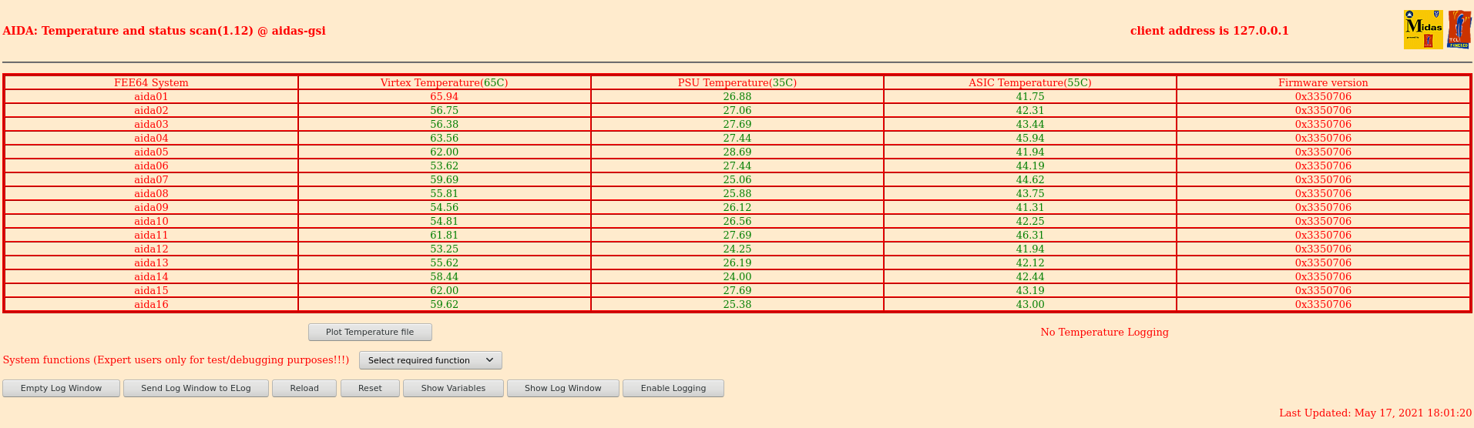Image resolution: width=1474 pixels, height=428 pixels.
Task: Click ASIC value 45.94 for aida04
Action: [x=1030, y=138]
